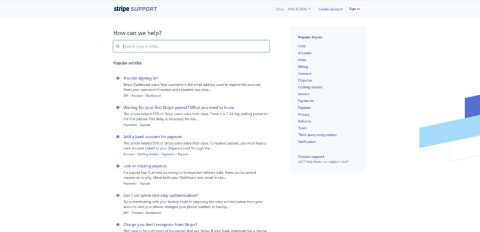This screenshot has height=232, width=480.
Task: Click question icon beside Charge you don't recognise
Action: coord(118,225)
